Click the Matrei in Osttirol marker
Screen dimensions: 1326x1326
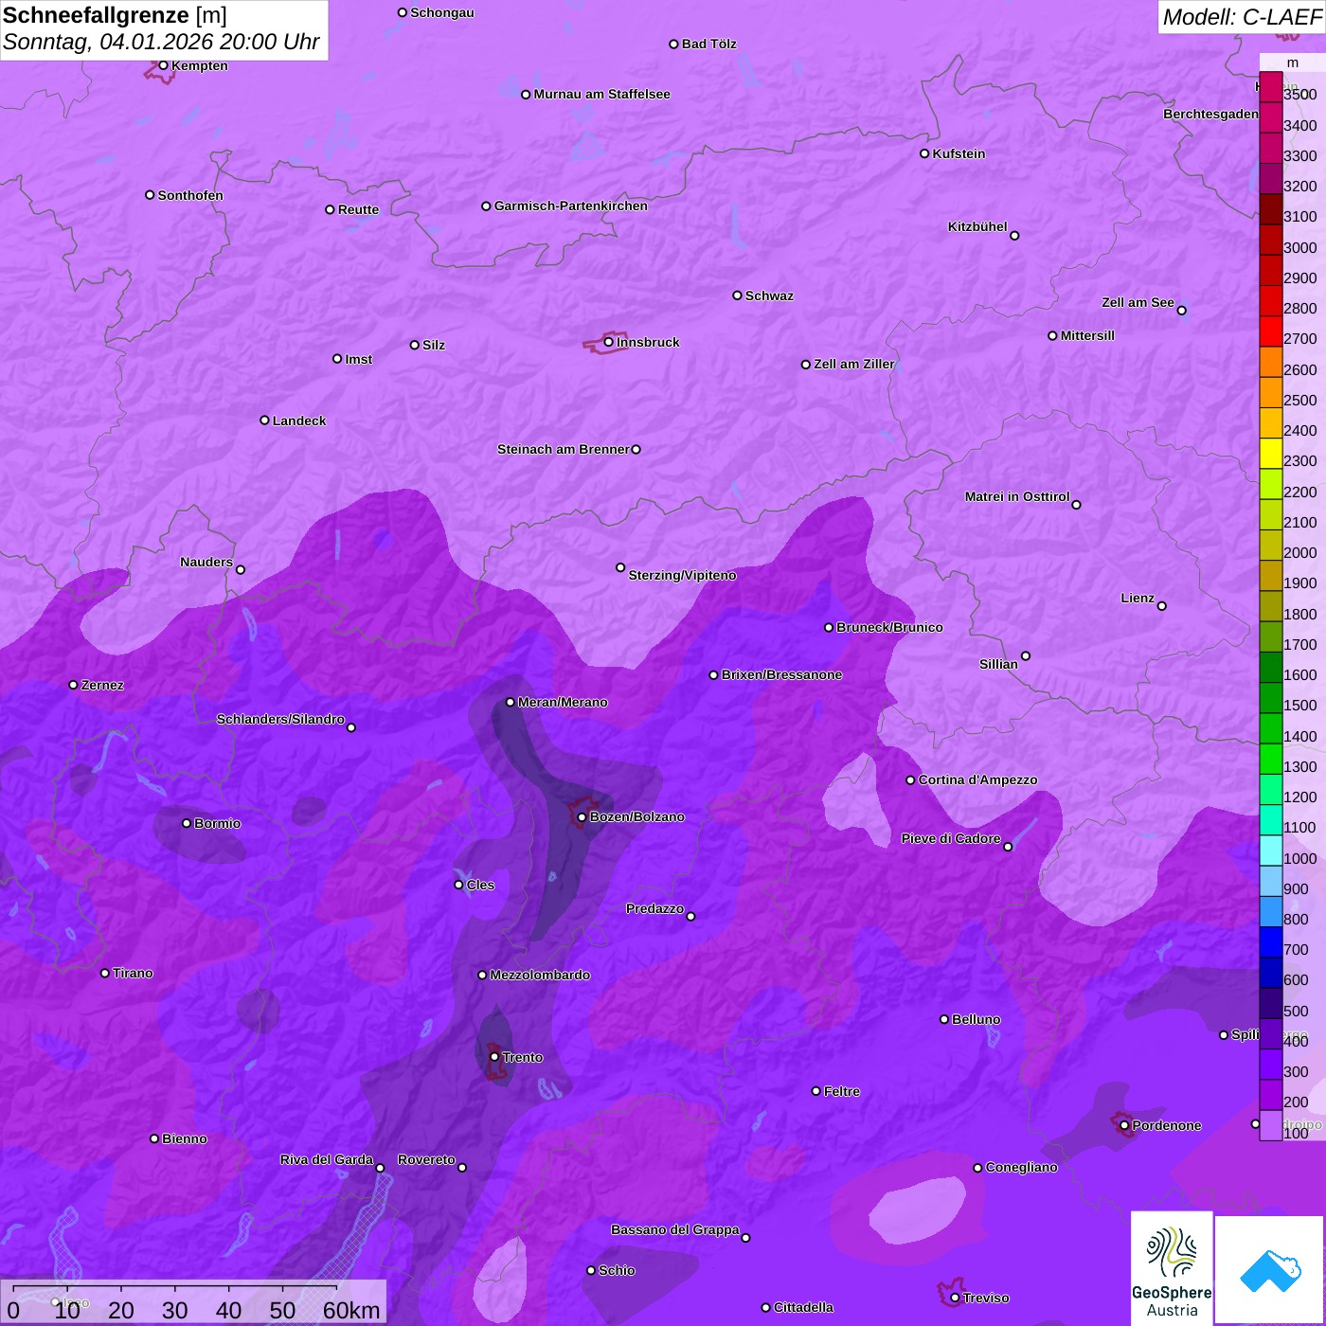[x=1077, y=505]
